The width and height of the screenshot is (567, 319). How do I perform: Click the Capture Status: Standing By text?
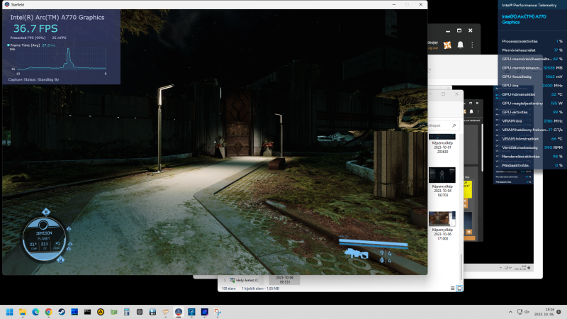pyautogui.click(x=33, y=79)
